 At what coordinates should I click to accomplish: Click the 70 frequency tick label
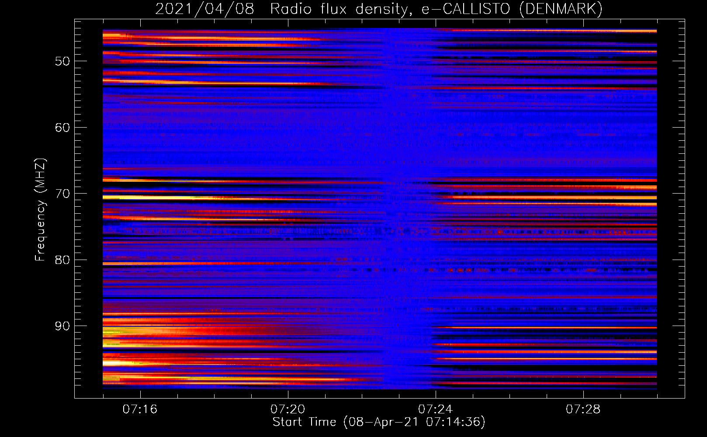[62, 194]
